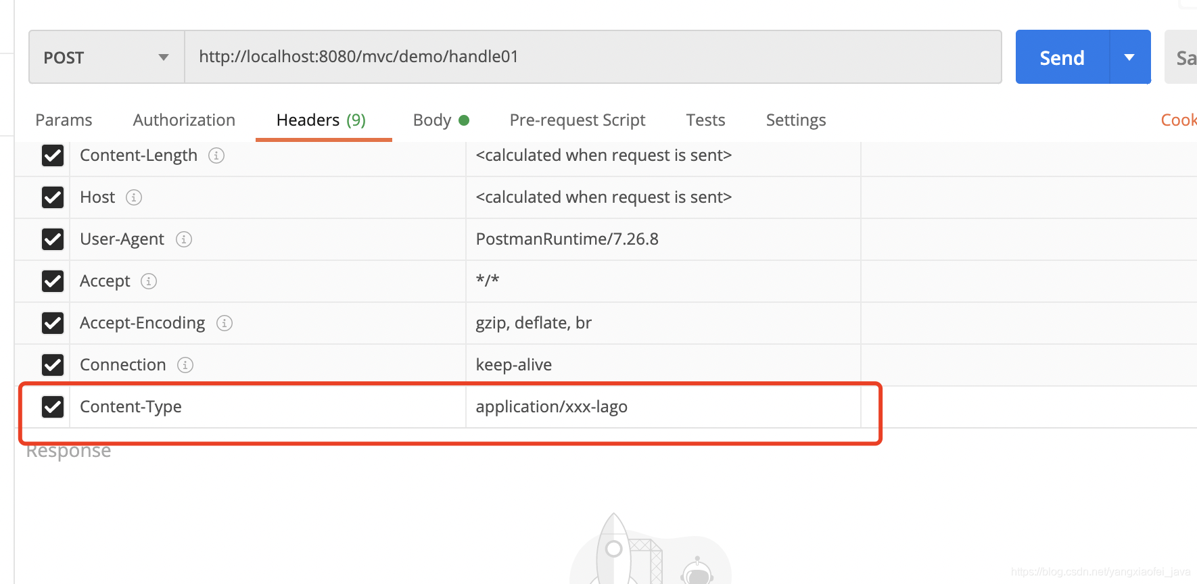Click the Connection info icon
The width and height of the screenshot is (1197, 584).
(185, 365)
